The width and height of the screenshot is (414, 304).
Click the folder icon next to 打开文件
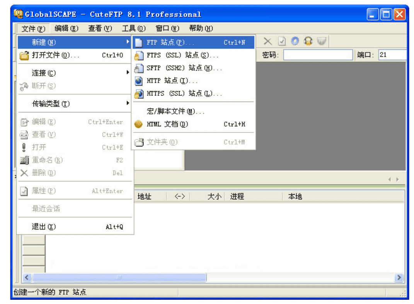[x=24, y=55]
